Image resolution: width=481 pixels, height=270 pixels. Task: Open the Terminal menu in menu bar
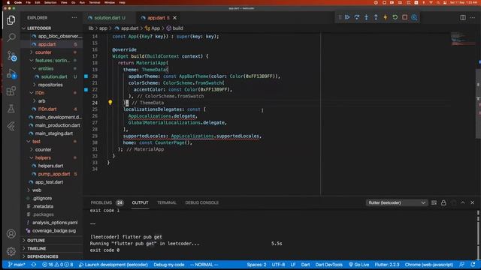(x=95, y=2)
